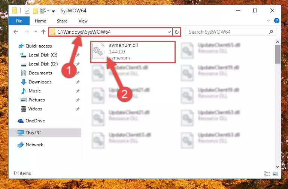Click the pin icon next to Pictures
Image resolution: width=288 pixels, height=189 pixels.
point(78,100)
